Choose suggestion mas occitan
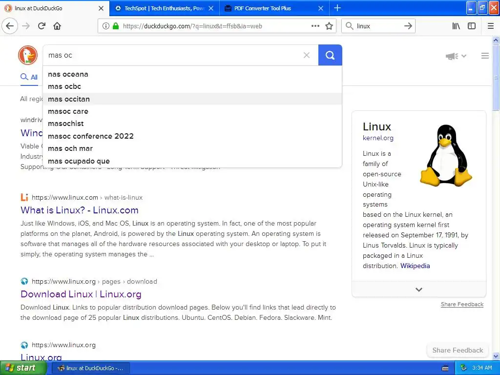The width and height of the screenshot is (500, 375). pyautogui.click(x=192, y=99)
